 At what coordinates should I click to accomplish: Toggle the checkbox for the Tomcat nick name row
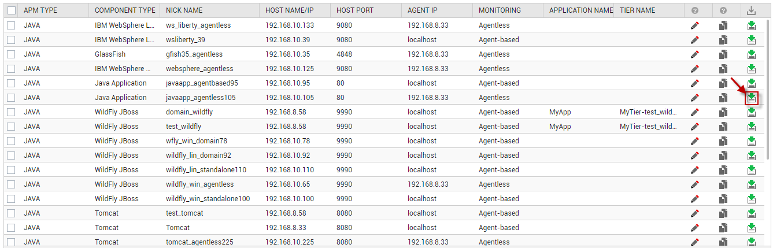(11, 228)
